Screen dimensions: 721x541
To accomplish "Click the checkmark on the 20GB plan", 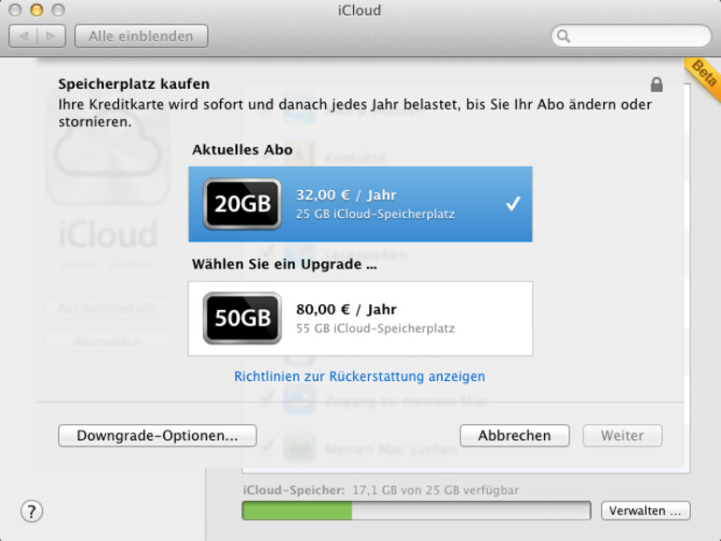I will pos(513,203).
